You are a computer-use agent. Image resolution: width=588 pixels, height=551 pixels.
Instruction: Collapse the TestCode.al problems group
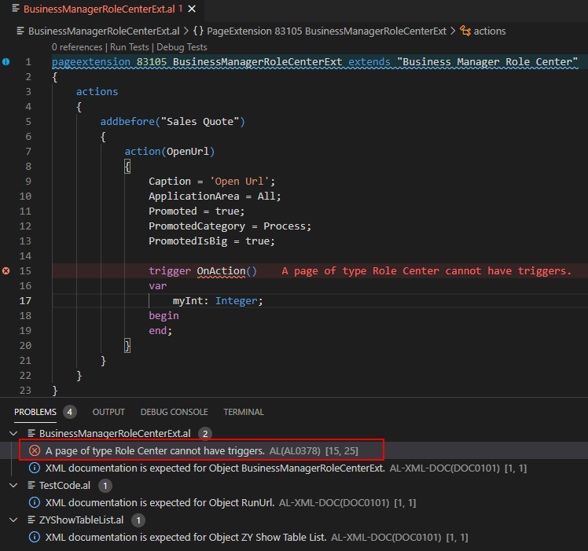pyautogui.click(x=13, y=485)
